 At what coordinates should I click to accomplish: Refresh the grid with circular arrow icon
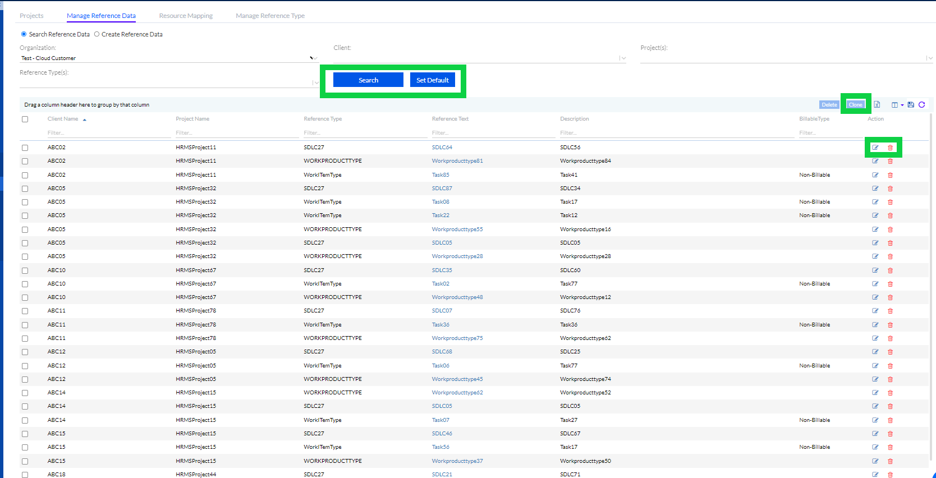(x=921, y=105)
